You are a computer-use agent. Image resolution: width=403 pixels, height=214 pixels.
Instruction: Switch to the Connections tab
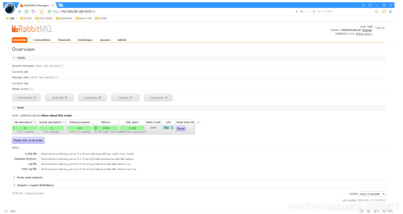pyautogui.click(x=42, y=40)
